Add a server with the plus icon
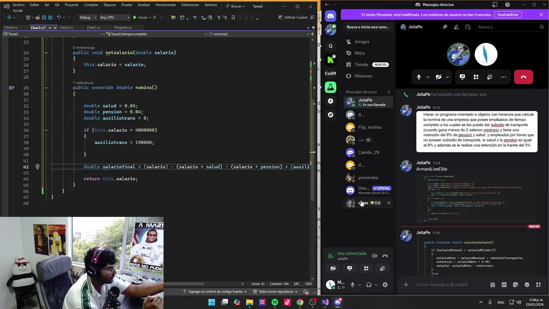The width and height of the screenshot is (549, 309). pyautogui.click(x=330, y=101)
